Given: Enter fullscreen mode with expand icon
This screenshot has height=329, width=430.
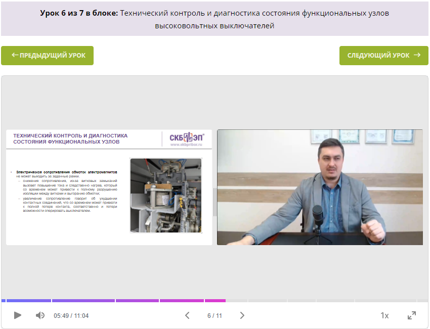Looking at the screenshot, I should click(412, 315).
